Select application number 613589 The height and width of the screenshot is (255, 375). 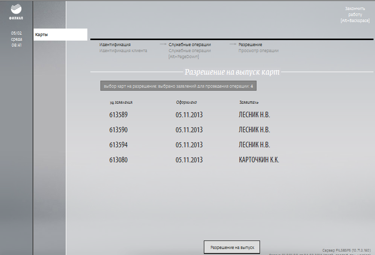point(118,115)
